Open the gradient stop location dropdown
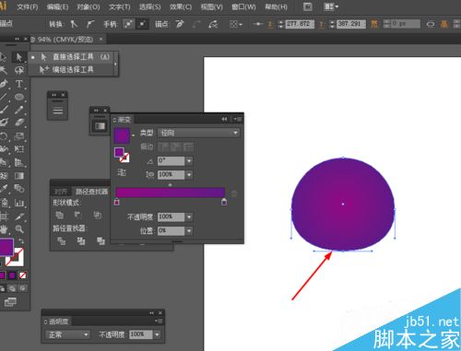This screenshot has width=461, height=351. (189, 230)
